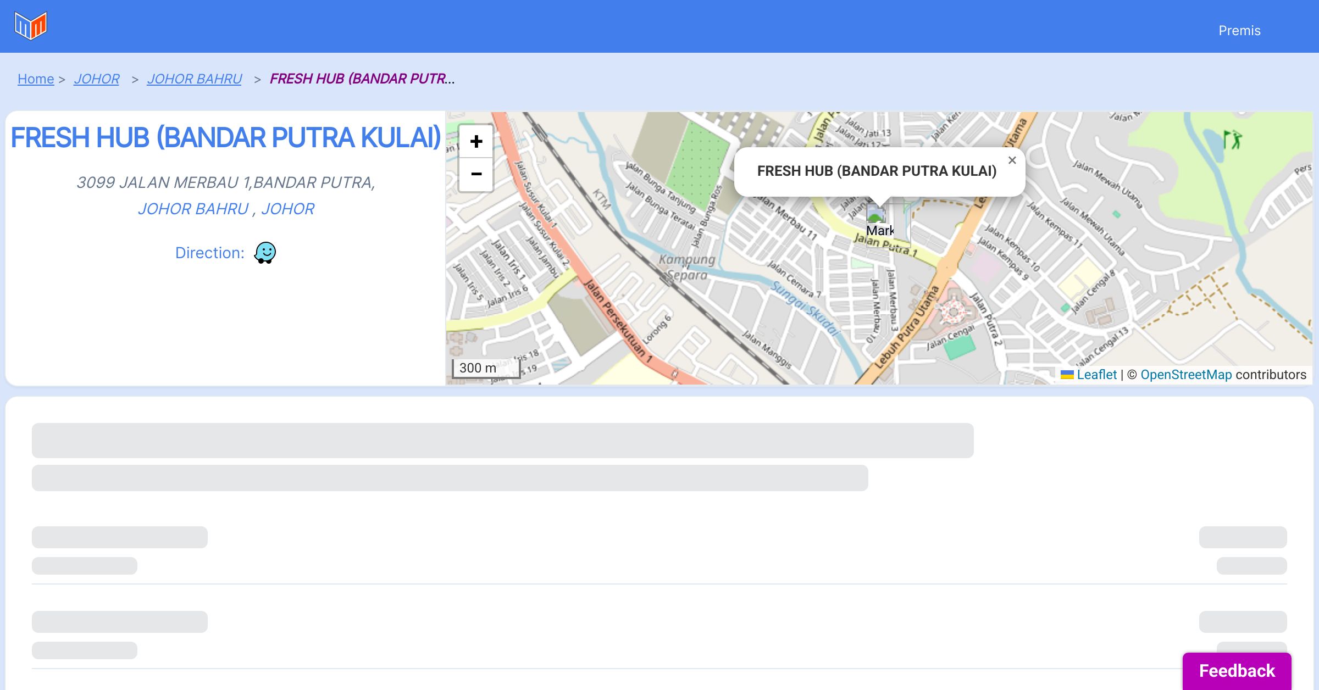Click JOHOR BAHRU in the address
Image resolution: width=1319 pixels, height=690 pixels.
[x=193, y=209]
